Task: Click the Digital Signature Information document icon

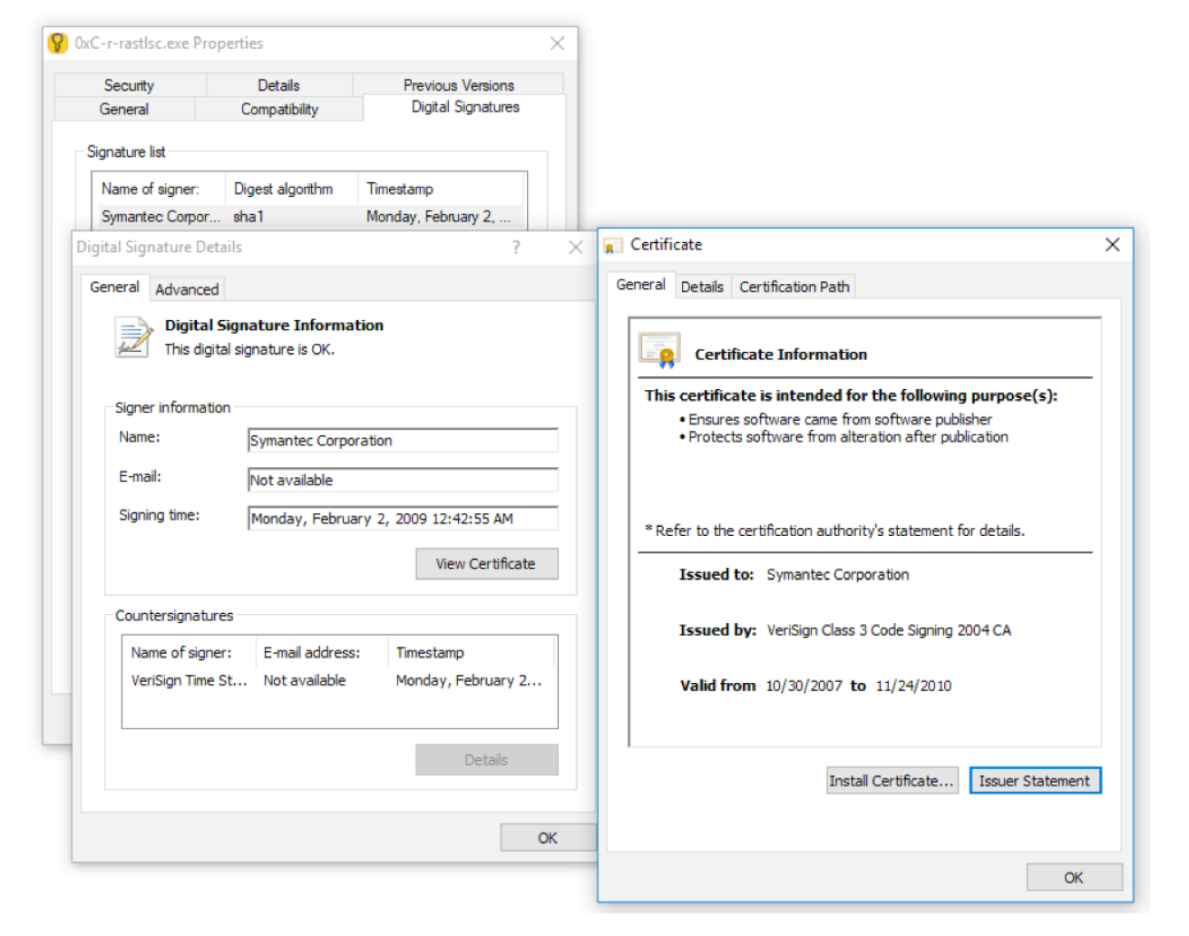Action: [132, 336]
